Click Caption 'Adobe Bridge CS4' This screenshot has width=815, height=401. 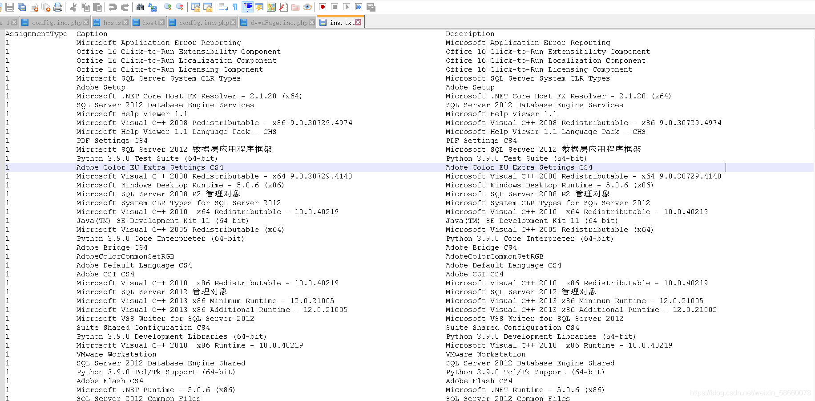(112, 247)
